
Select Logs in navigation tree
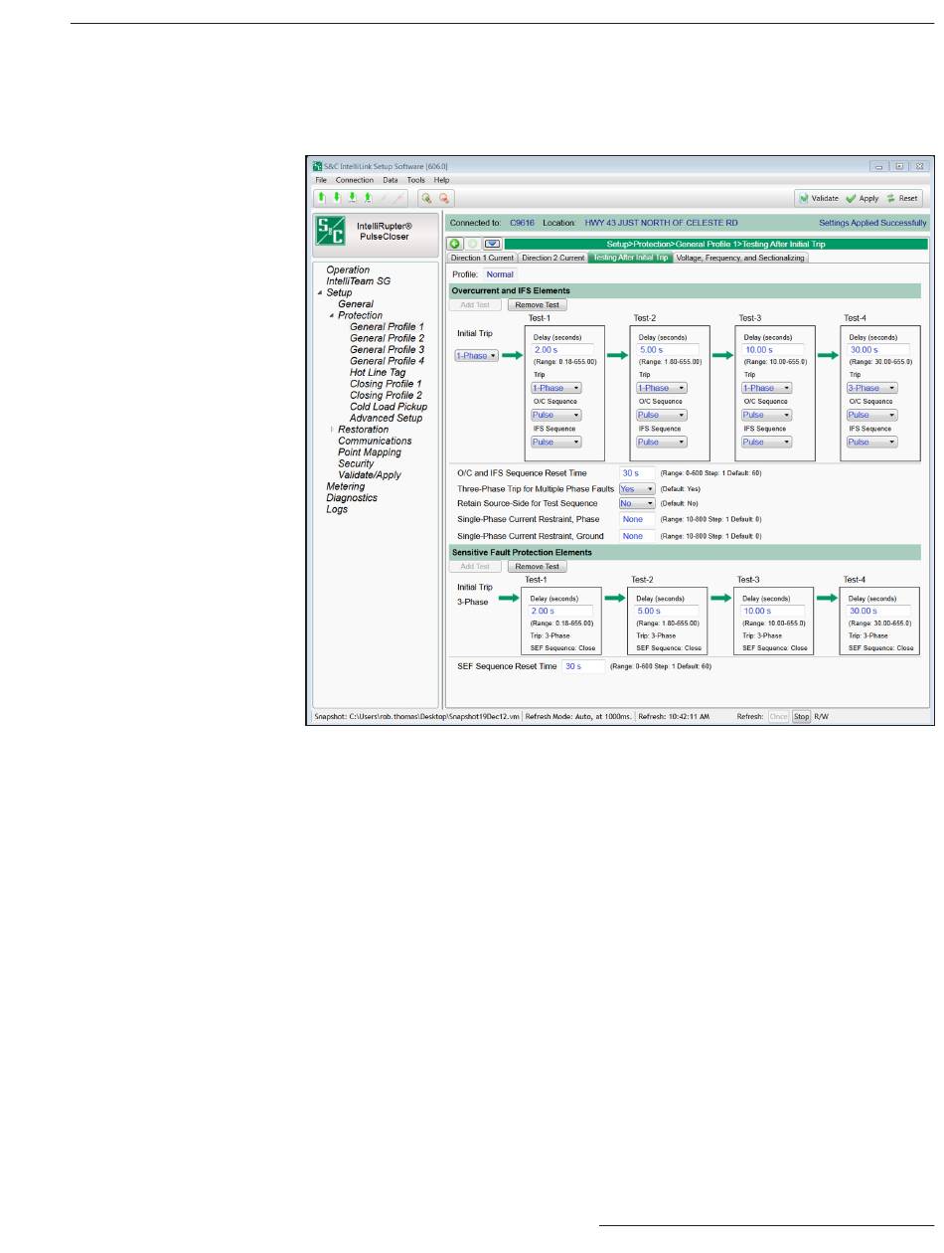coord(337,510)
